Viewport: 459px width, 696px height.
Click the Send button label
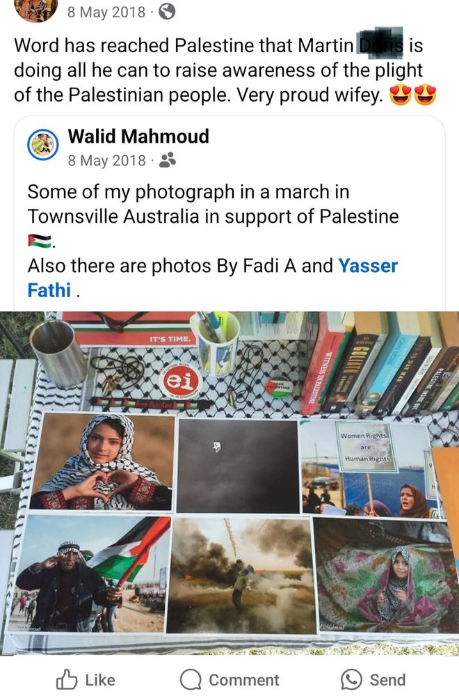387,679
